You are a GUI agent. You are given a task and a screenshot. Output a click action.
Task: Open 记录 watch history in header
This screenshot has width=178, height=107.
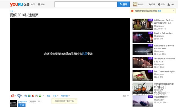(161, 5)
